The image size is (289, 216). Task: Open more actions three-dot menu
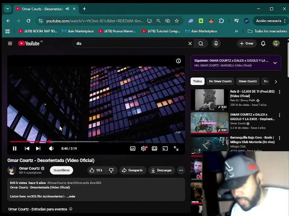click(x=181, y=170)
